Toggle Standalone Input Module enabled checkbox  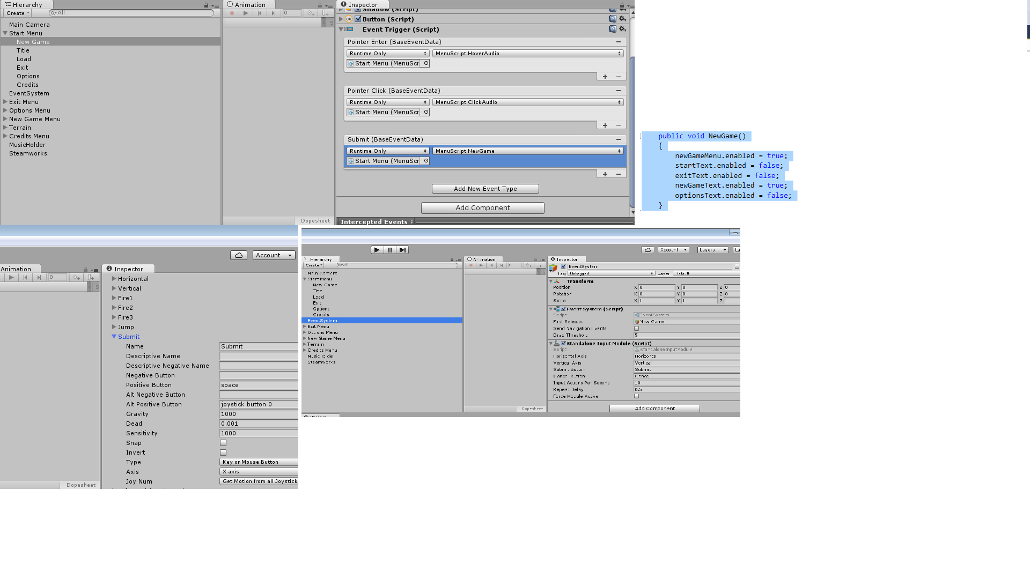pos(563,343)
